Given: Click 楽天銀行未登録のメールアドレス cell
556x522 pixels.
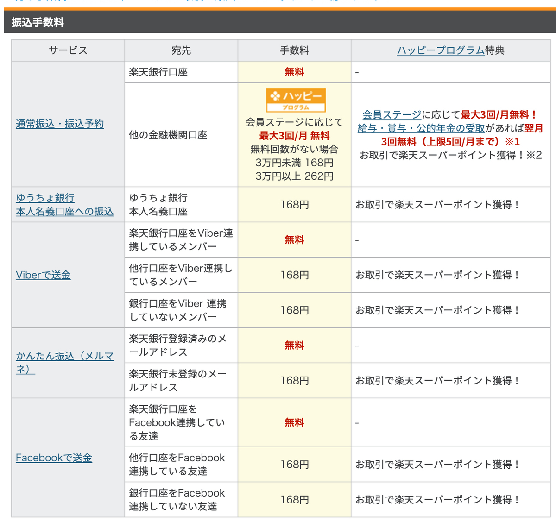Looking at the screenshot, I should pyautogui.click(x=181, y=381).
